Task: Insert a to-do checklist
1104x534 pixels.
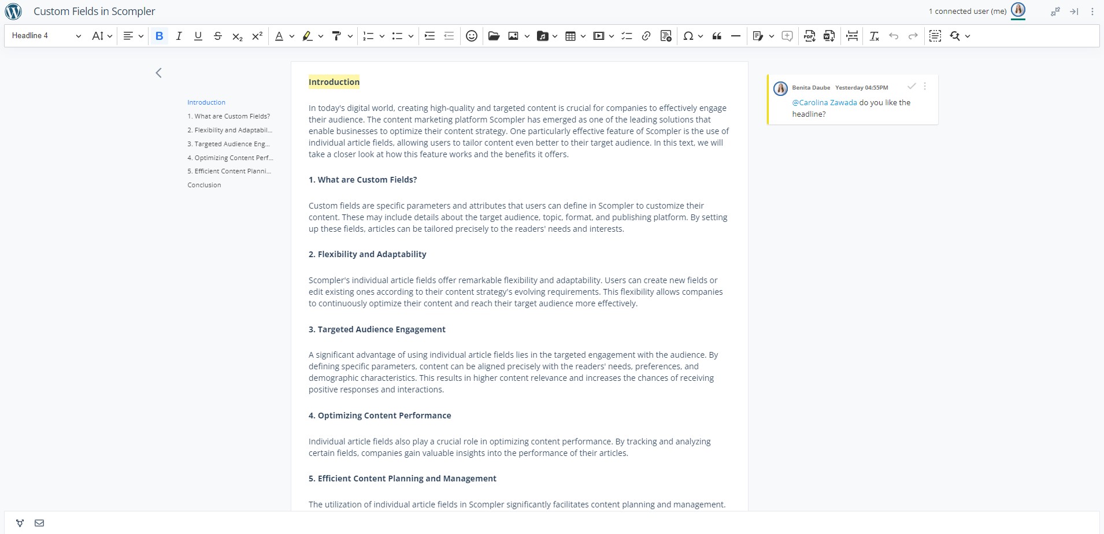Action: coord(627,36)
